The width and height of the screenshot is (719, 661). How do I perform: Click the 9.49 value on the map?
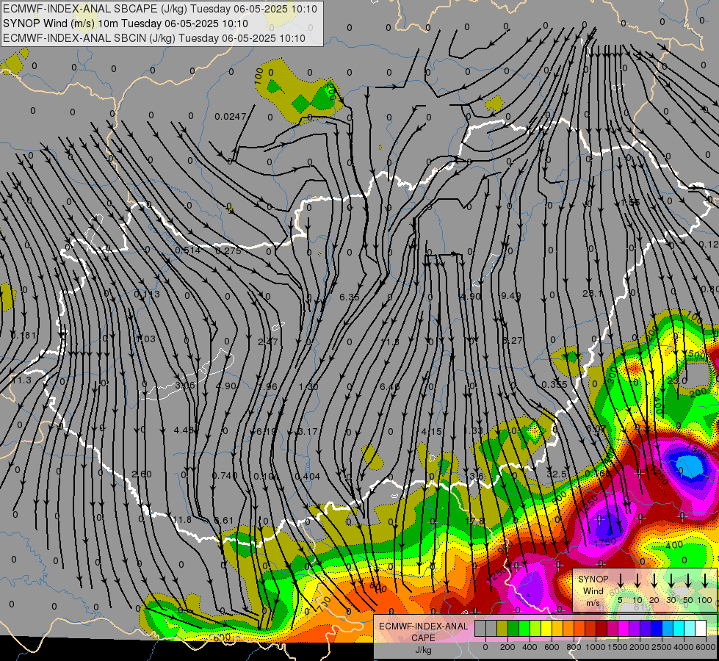point(511,295)
